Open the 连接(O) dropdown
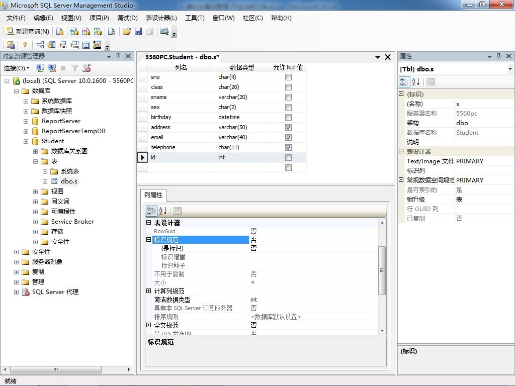Screen dimensions: 515x386 pyautogui.click(x=17, y=68)
